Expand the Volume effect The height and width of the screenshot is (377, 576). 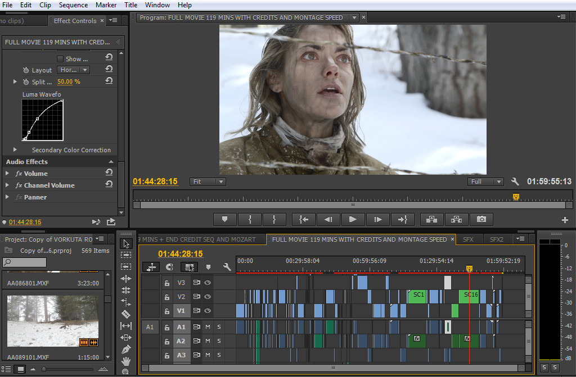(x=7, y=173)
